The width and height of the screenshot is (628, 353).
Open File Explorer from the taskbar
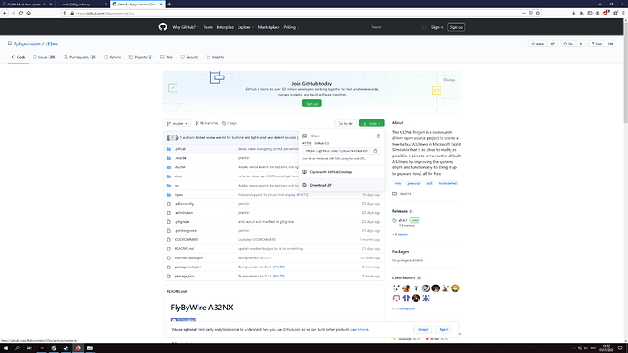coord(90,348)
